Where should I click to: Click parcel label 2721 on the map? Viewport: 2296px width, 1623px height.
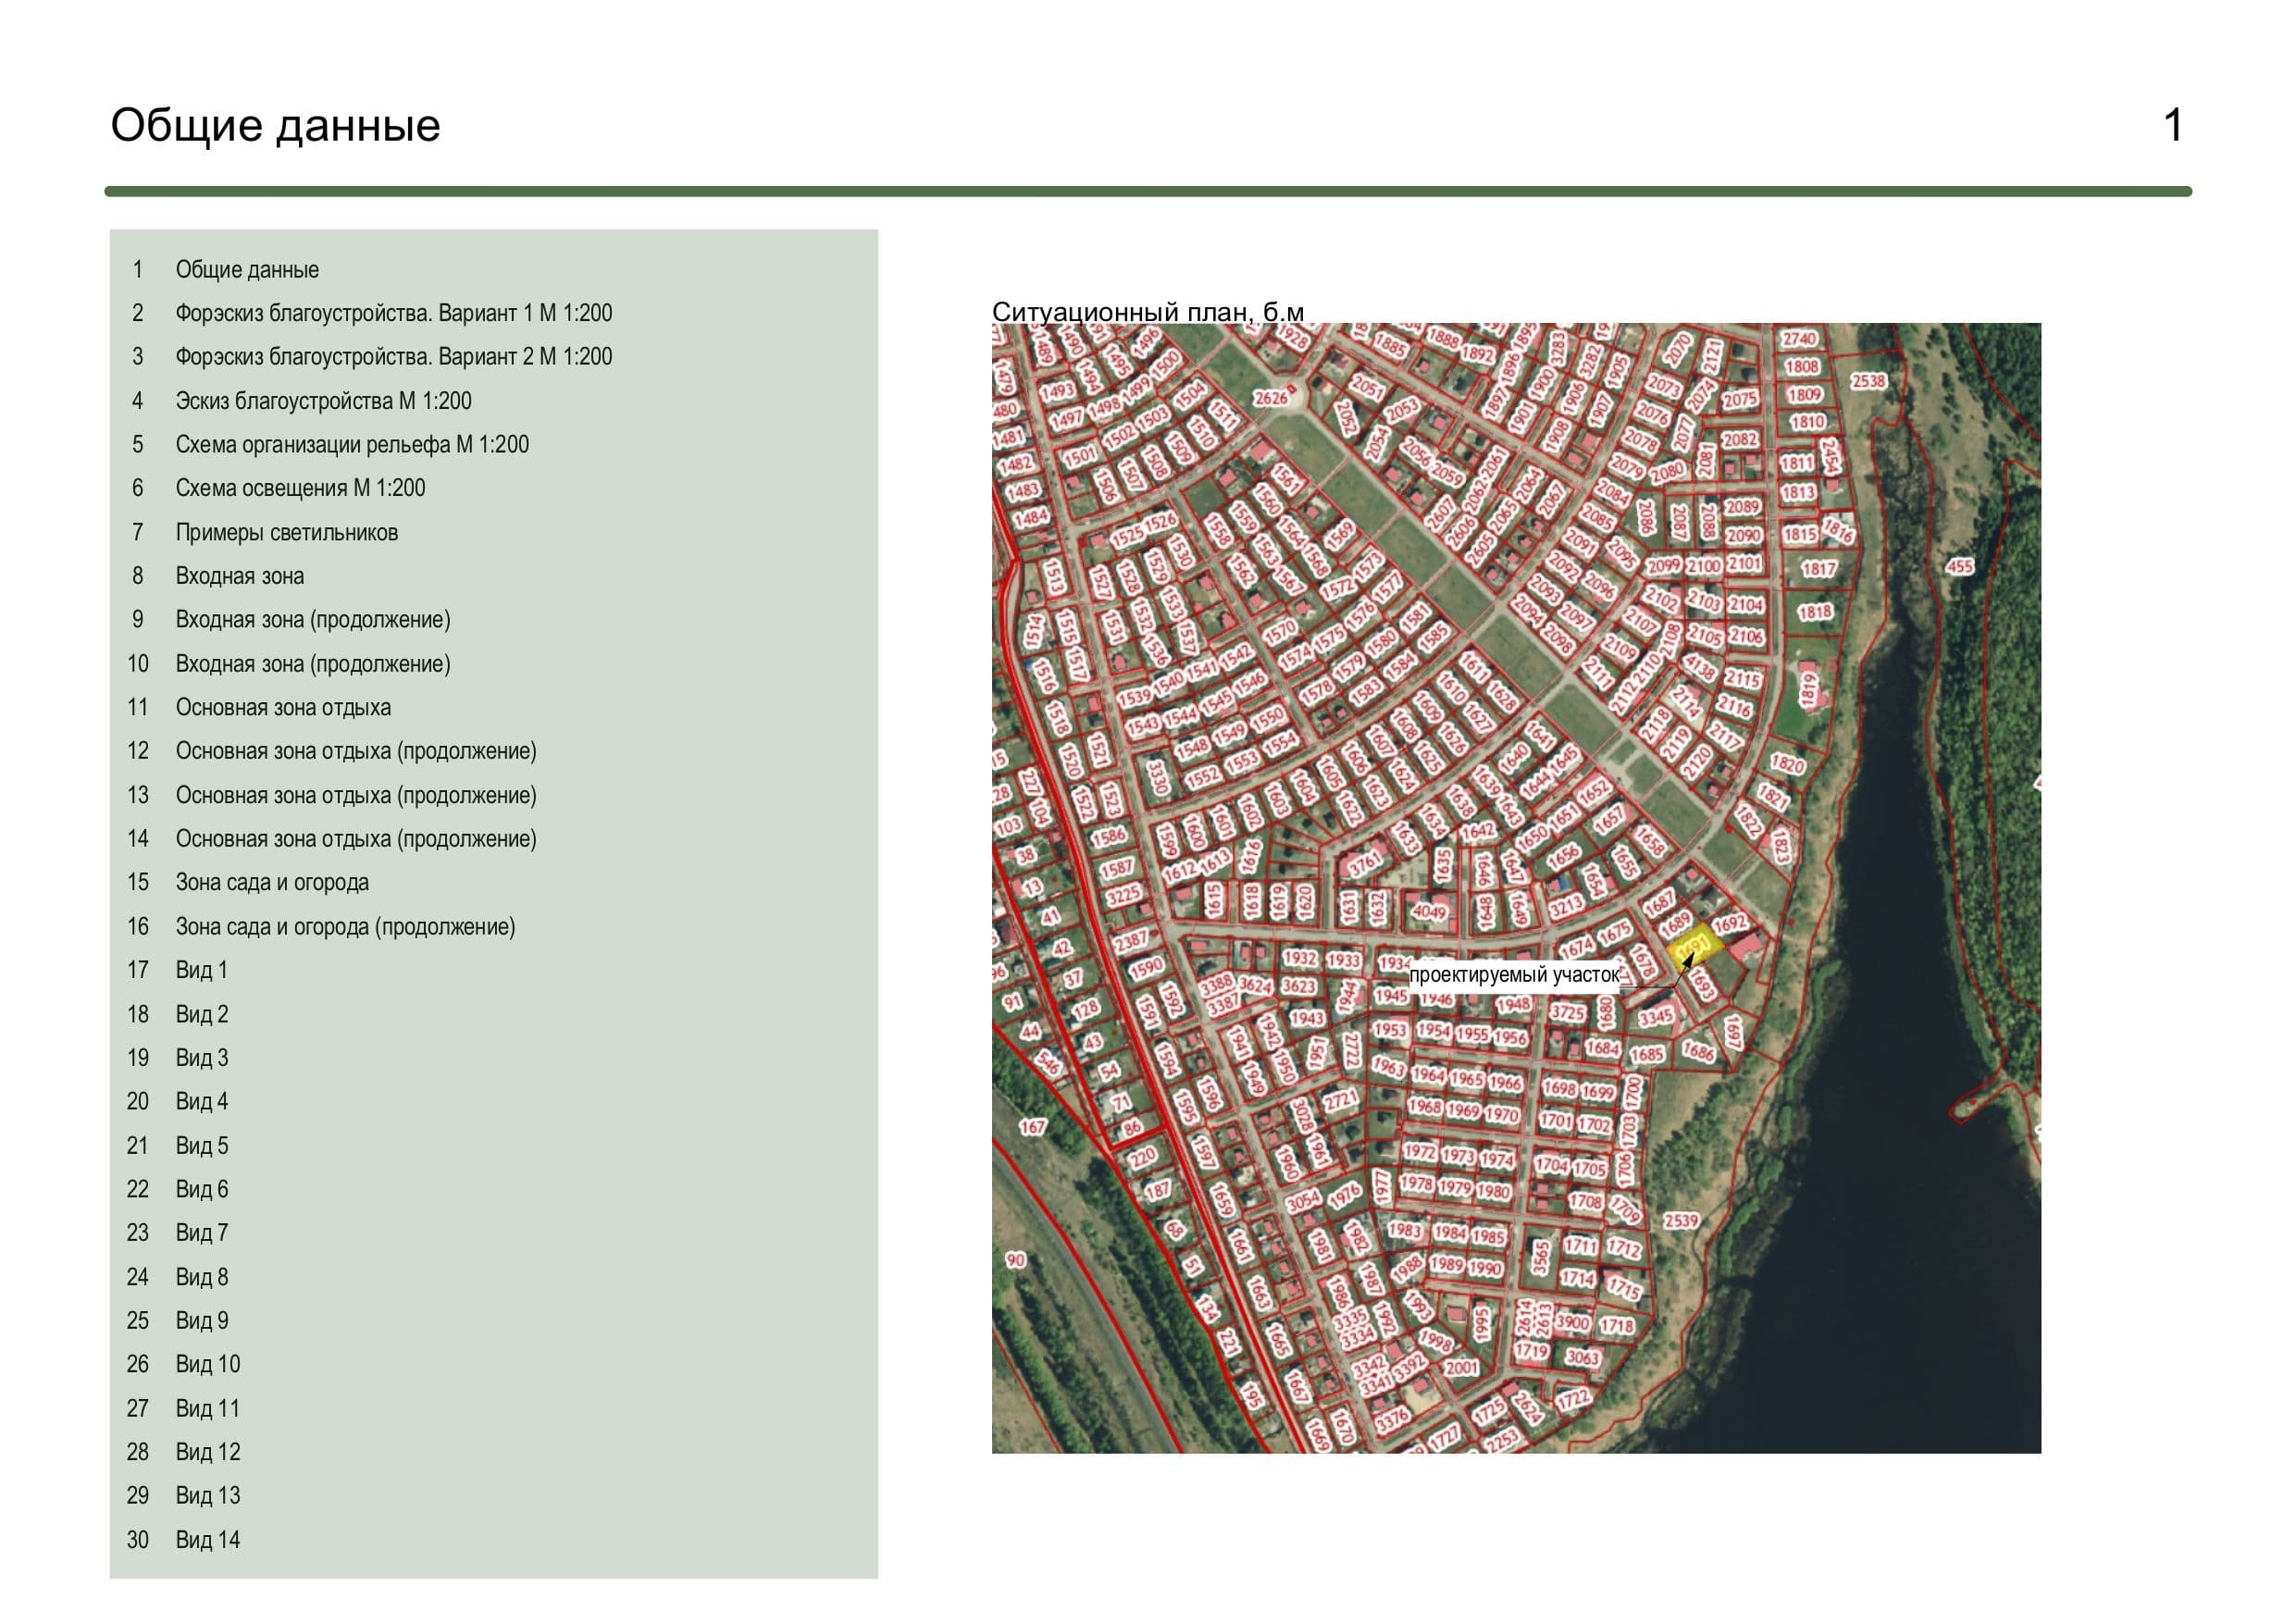[1340, 1100]
